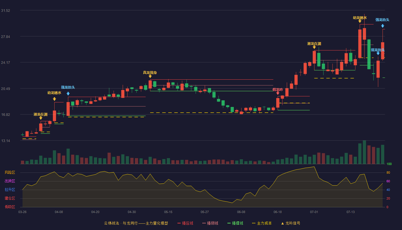Click the 100 indicator scale label
Screen dimensions: 402x230
(389, 164)
